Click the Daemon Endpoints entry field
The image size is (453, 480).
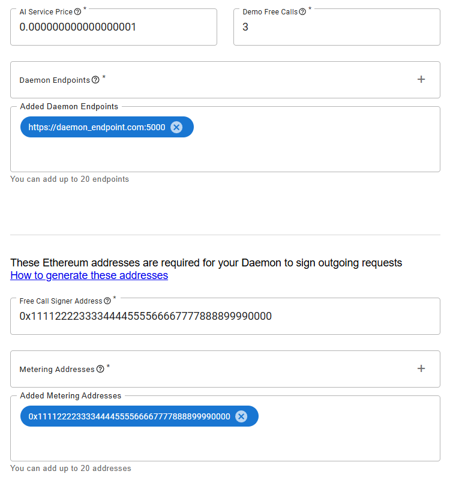coord(240,80)
